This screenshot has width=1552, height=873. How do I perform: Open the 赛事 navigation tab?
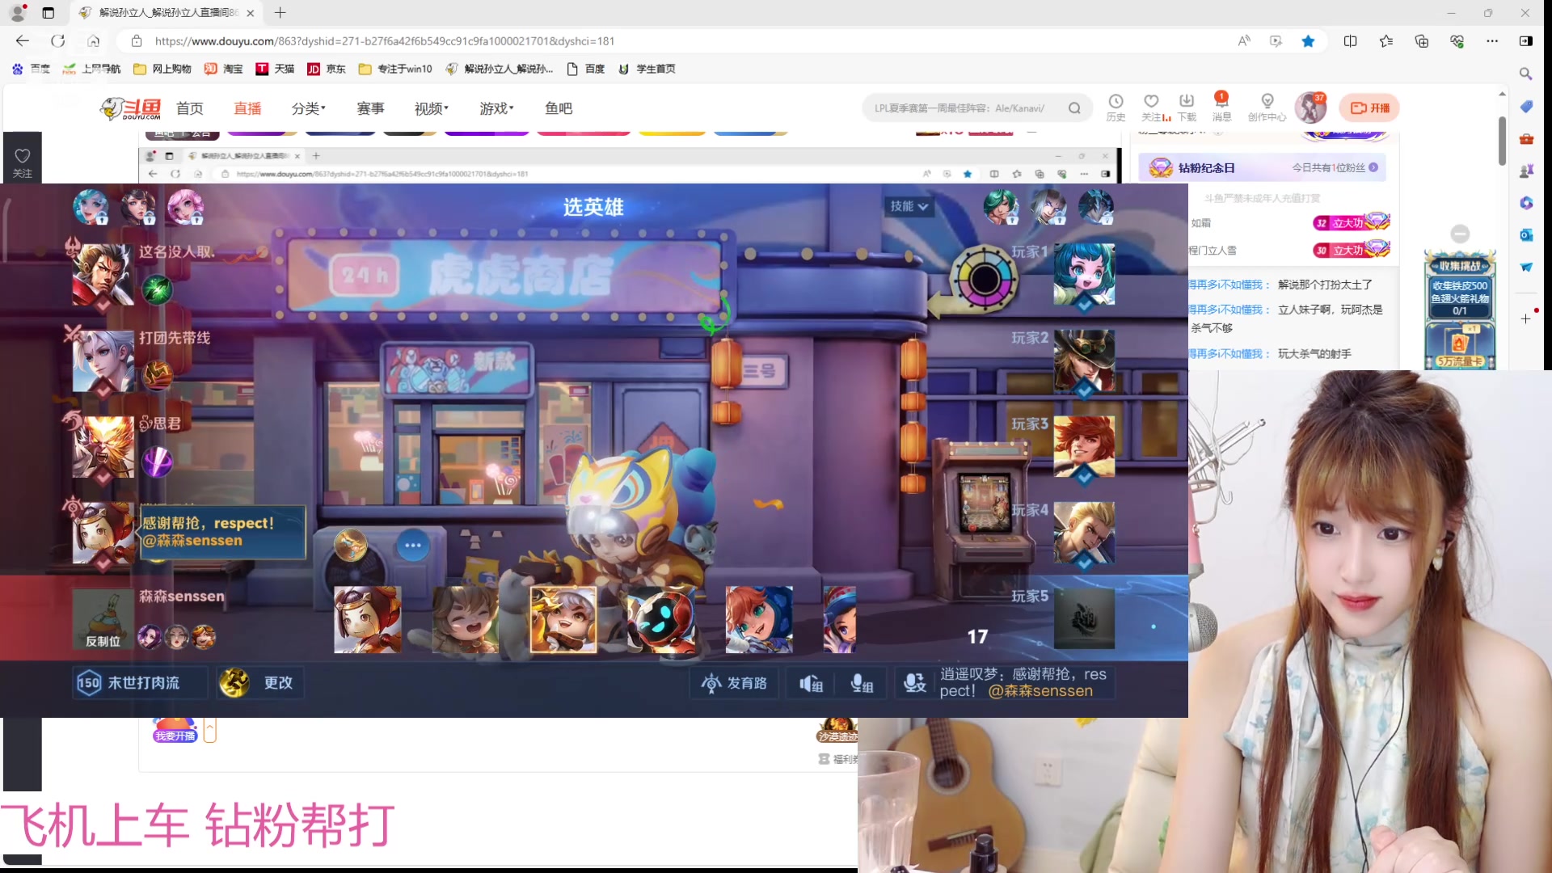(370, 108)
